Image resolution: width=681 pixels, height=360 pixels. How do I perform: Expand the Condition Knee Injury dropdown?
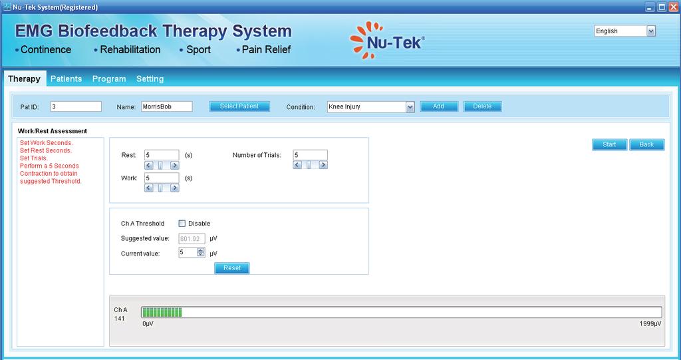point(410,107)
